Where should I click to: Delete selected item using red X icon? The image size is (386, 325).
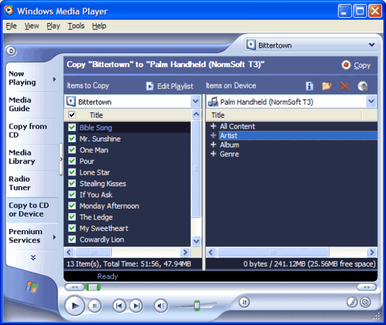click(x=345, y=86)
